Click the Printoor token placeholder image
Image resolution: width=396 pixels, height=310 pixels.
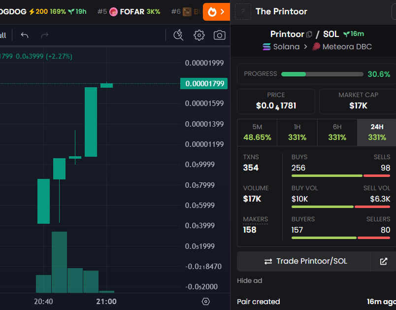[x=243, y=11]
